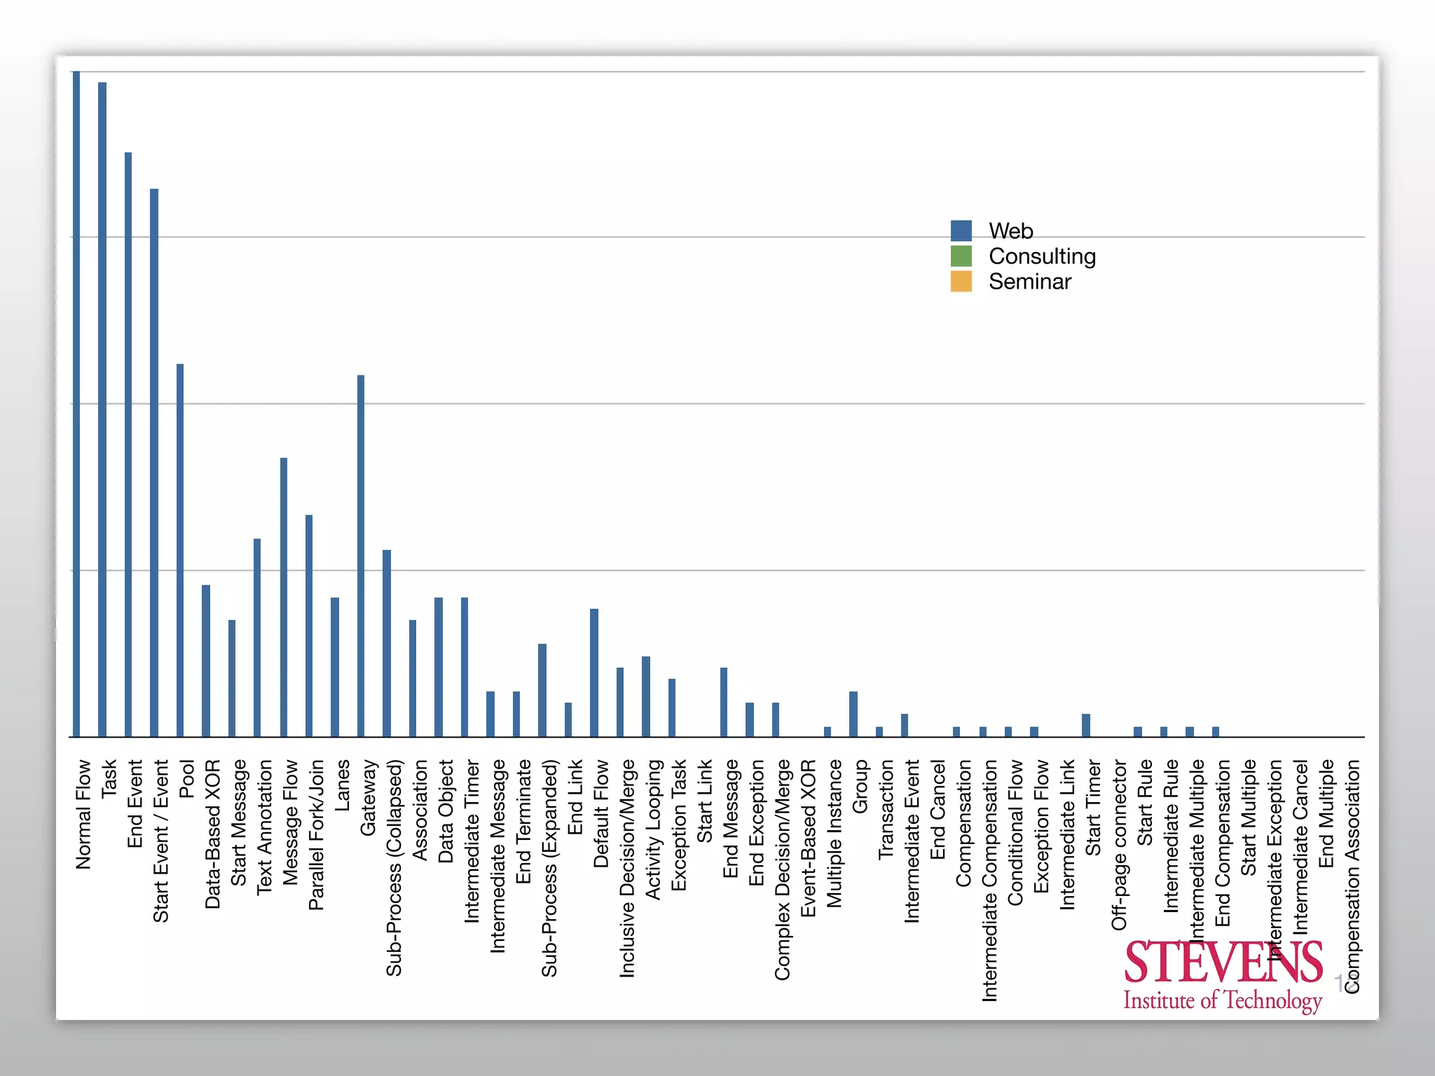Click the green Consulting legend swatch
This screenshot has width=1435, height=1076.
pyautogui.click(x=961, y=256)
